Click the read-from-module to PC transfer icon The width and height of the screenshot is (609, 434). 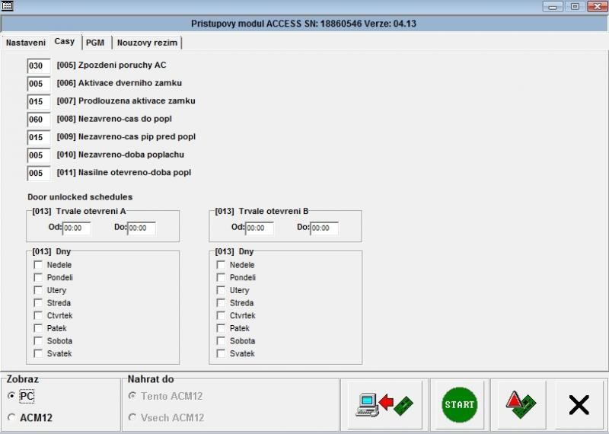tap(385, 405)
